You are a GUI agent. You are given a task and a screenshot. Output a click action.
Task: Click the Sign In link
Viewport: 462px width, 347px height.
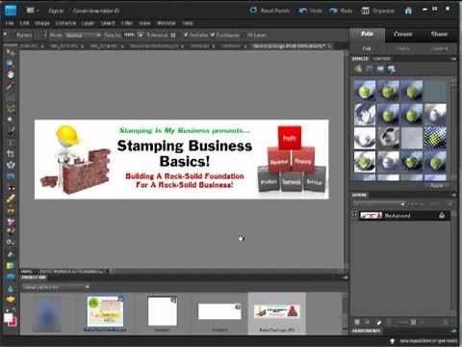(56, 11)
